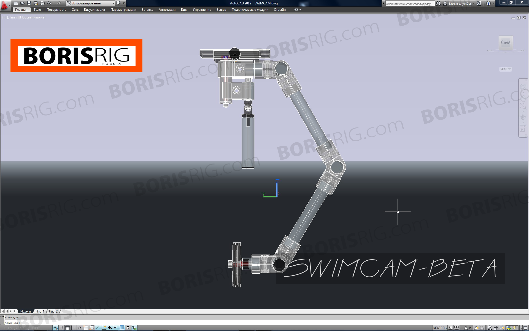
Task: Open the Онлайн ribbon tab
Action: [280, 10]
